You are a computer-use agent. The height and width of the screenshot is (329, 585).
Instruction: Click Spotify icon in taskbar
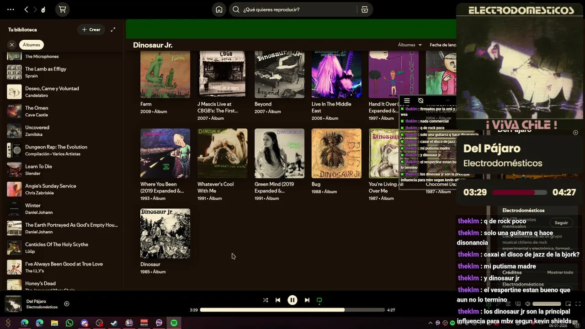pyautogui.click(x=174, y=323)
